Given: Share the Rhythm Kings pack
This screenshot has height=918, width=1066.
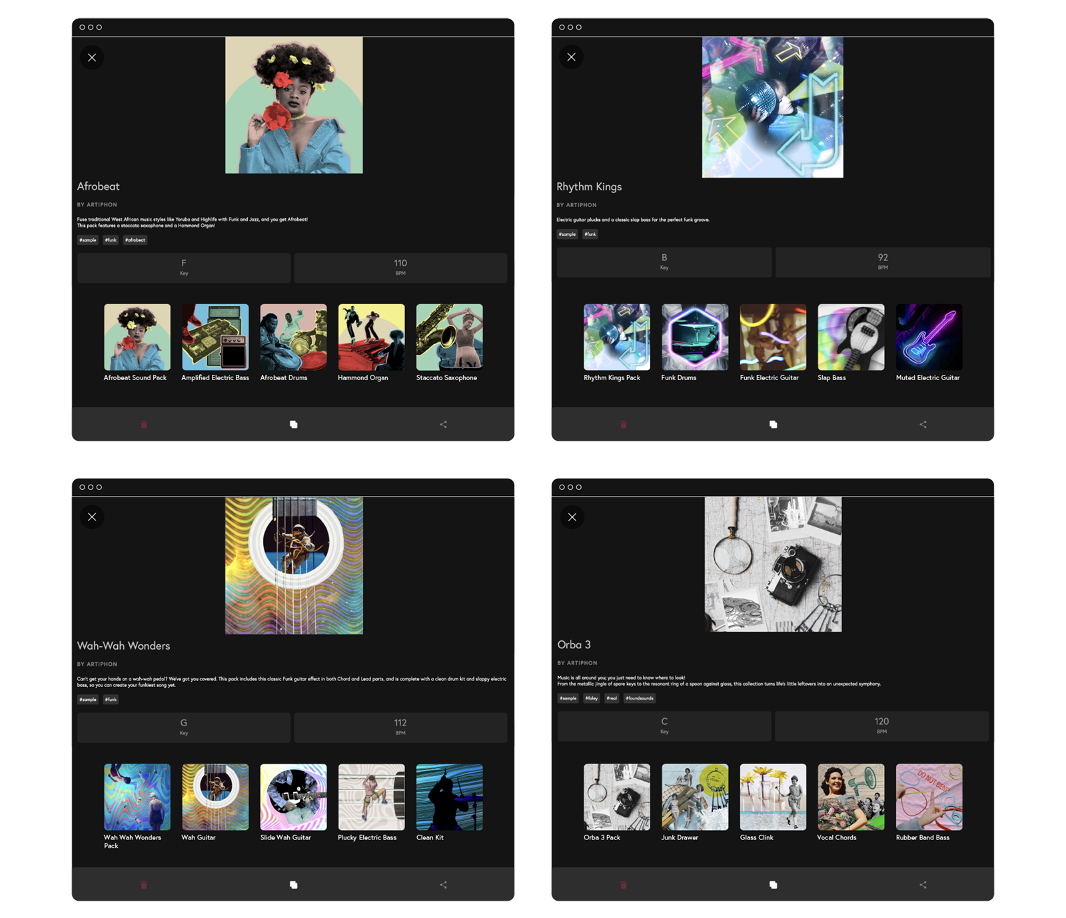Looking at the screenshot, I should tap(923, 425).
